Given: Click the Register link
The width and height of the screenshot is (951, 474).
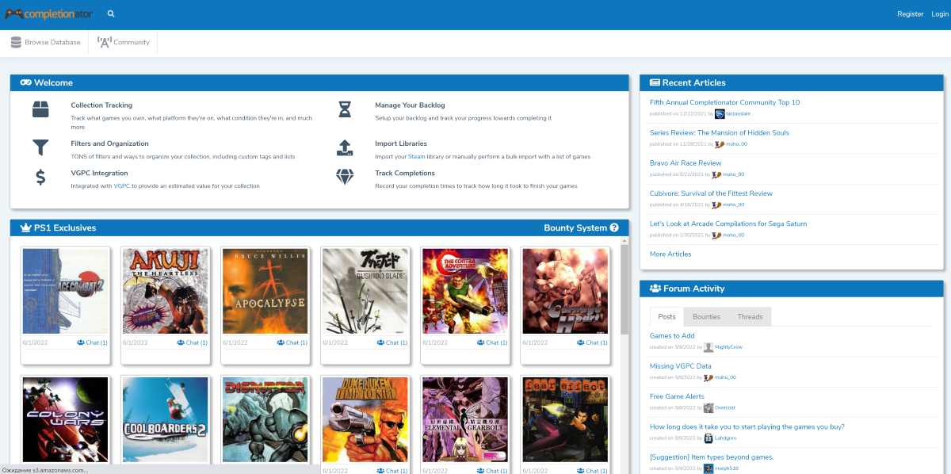Looking at the screenshot, I should (910, 14).
